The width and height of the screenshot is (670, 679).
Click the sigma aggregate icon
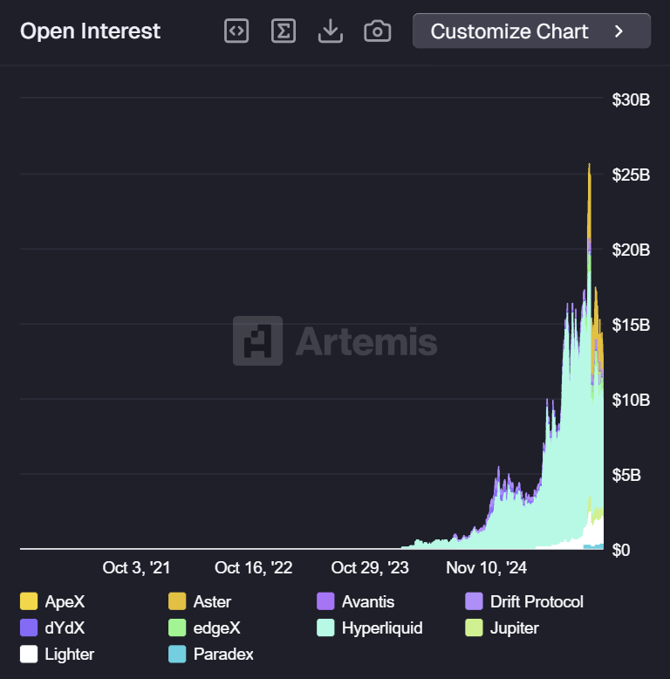coord(284,31)
